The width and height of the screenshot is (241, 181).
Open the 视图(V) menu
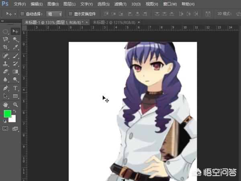(152, 4)
